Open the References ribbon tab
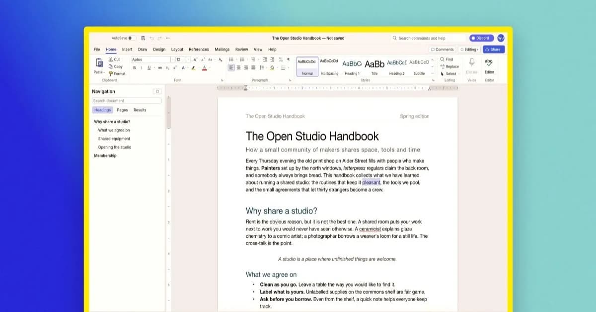 tap(199, 50)
